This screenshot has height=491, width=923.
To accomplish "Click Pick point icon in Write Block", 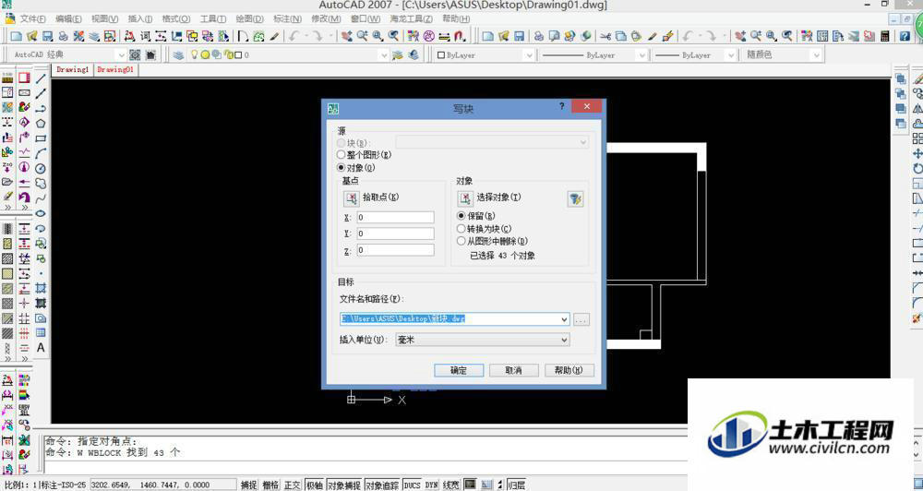I will (x=351, y=198).
